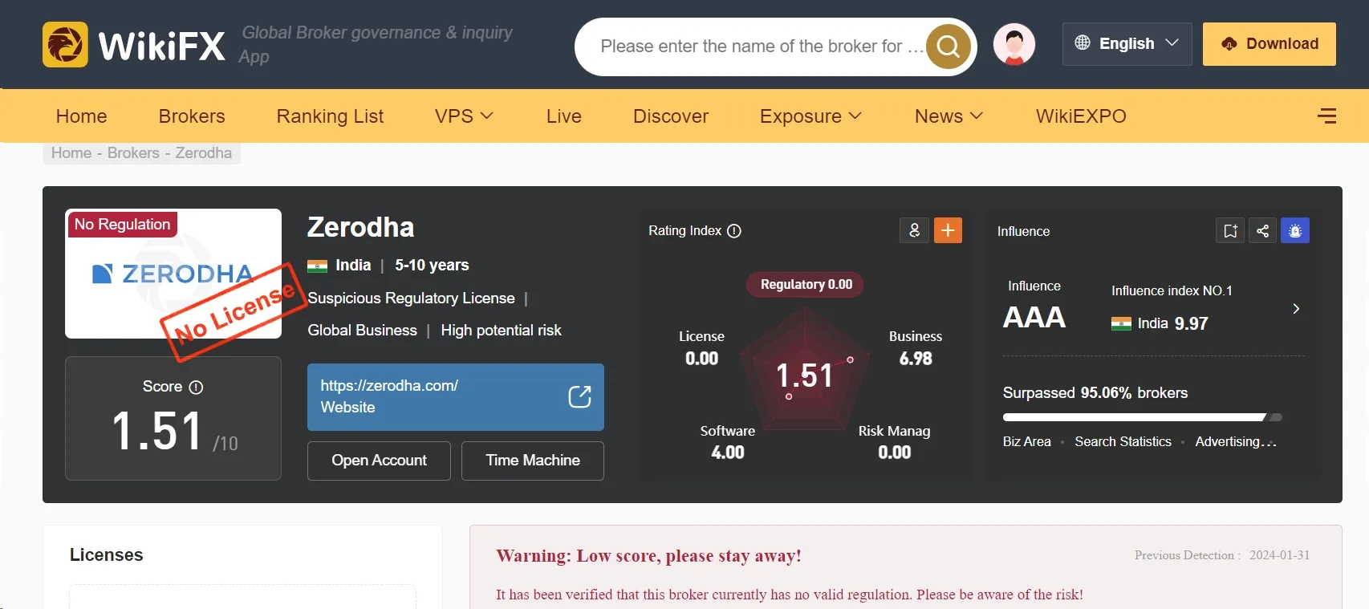Click the share icon in Influence
Image resolution: width=1369 pixels, height=609 pixels.
[1262, 231]
